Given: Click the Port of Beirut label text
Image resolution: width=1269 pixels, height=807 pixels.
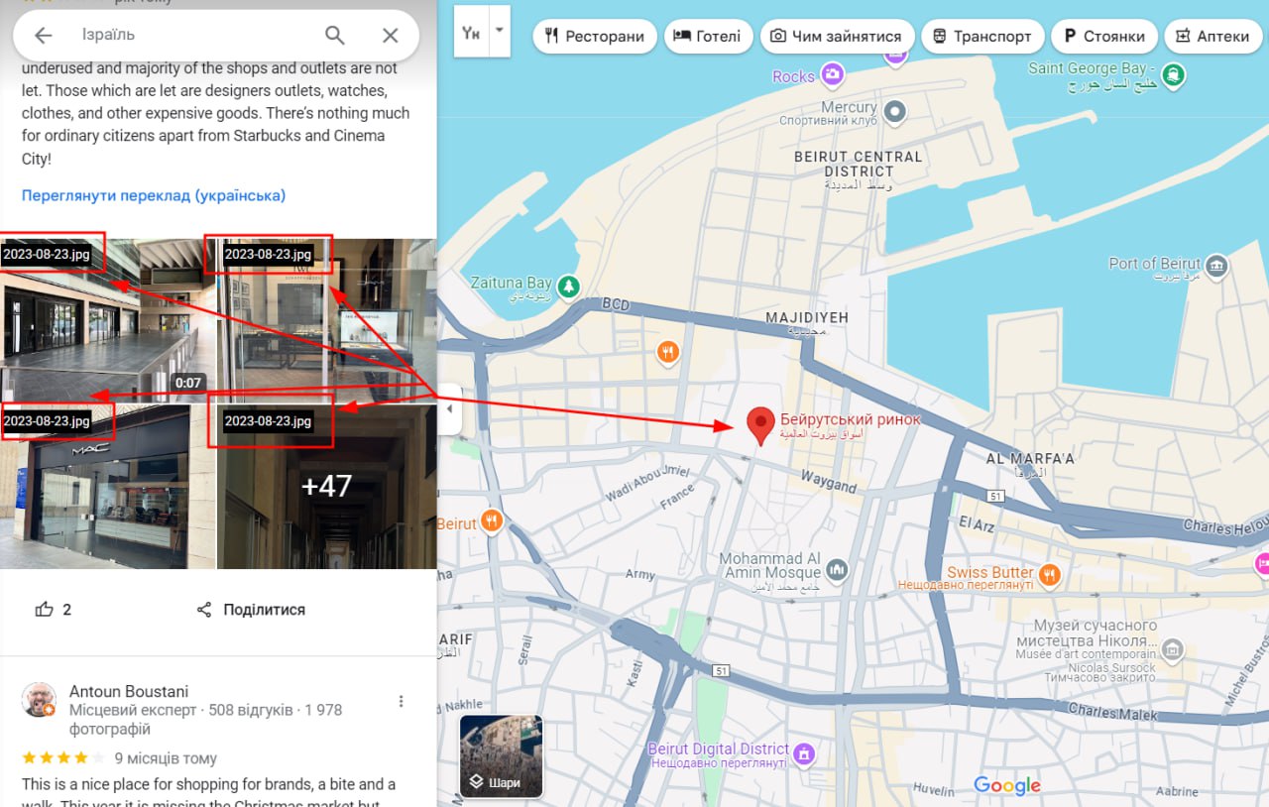Looking at the screenshot, I should click(1155, 263).
